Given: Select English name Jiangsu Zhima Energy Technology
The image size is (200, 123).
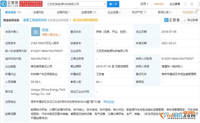Looking at the screenshot, I should click(48, 92).
